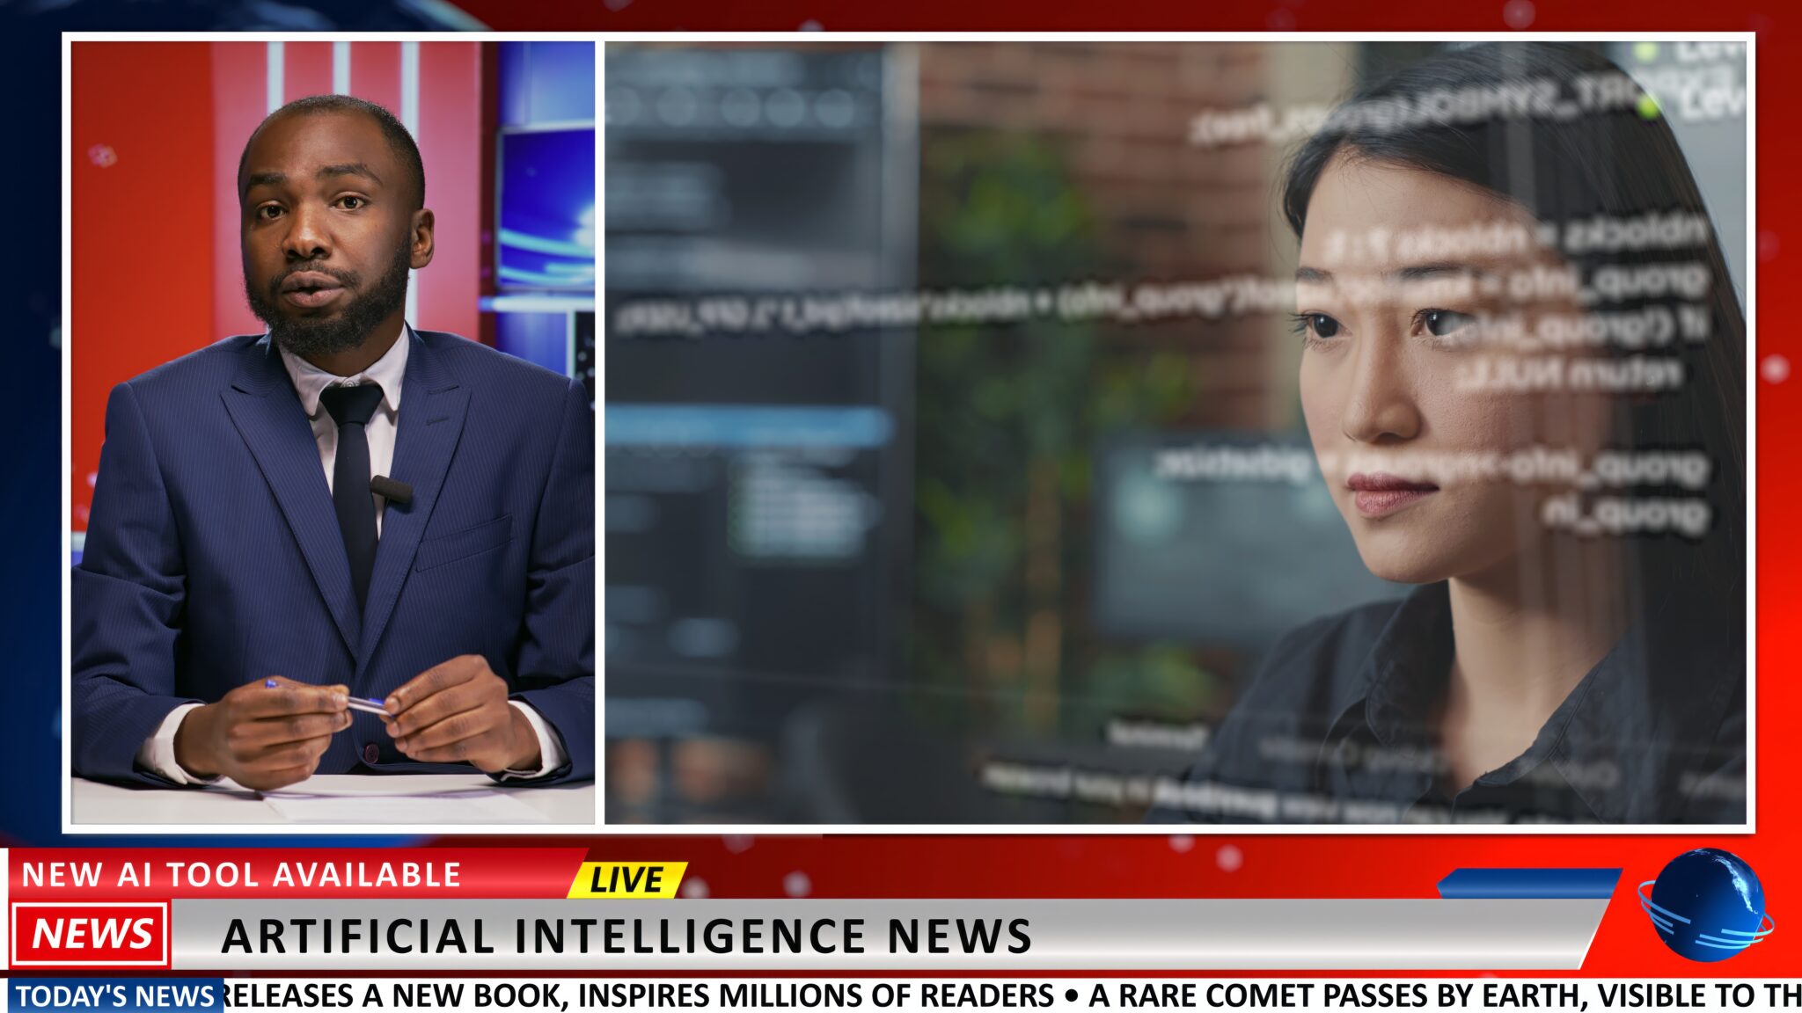Image resolution: width=1802 pixels, height=1013 pixels.
Task: Click the rare comet ticker headline
Action: (1443, 996)
